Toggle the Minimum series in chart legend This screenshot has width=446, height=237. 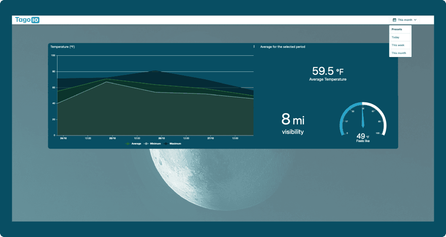153,144
